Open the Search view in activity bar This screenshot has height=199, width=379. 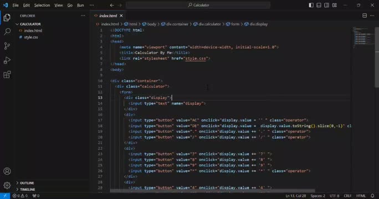[x=7, y=32]
